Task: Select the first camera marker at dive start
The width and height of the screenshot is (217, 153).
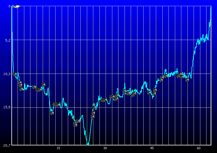Action: click(x=15, y=74)
